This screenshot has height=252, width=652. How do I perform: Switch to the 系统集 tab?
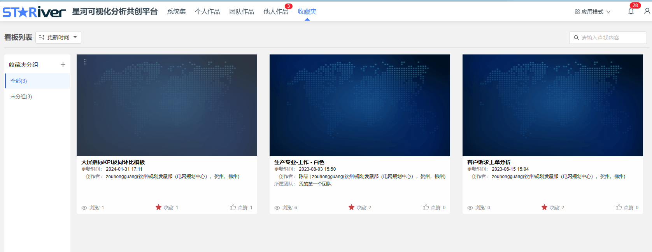(x=176, y=11)
